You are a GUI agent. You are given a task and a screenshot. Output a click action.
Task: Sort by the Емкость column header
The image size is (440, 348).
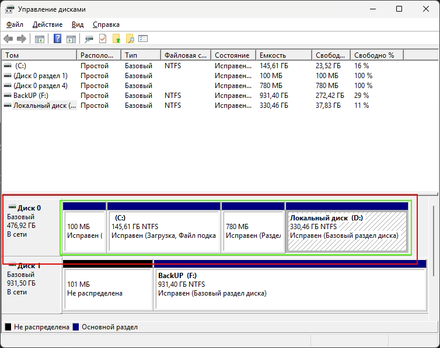(284, 55)
